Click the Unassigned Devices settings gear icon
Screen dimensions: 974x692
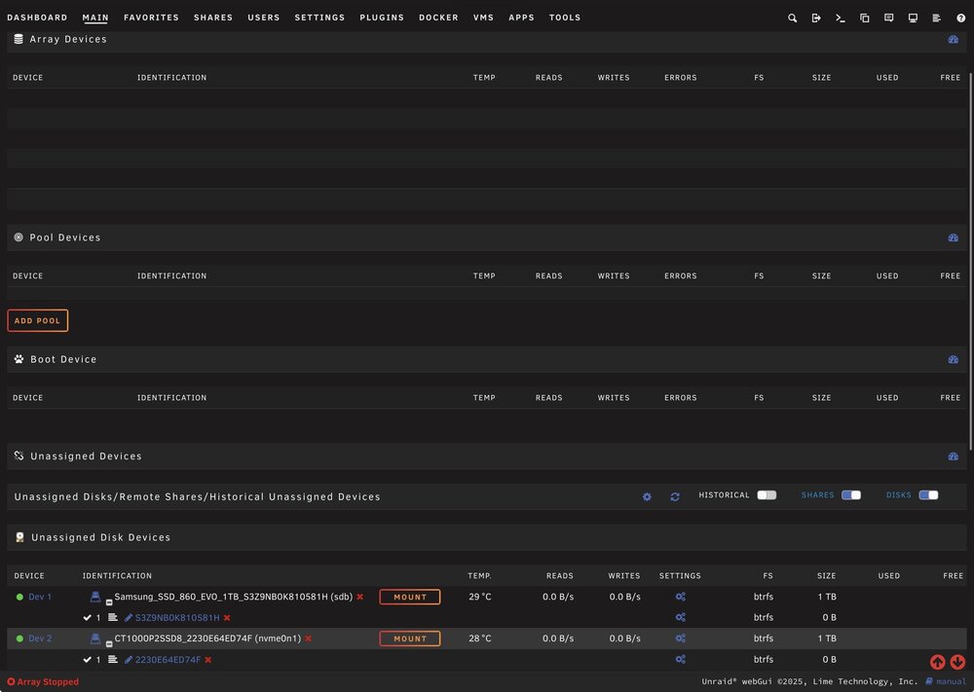click(647, 497)
